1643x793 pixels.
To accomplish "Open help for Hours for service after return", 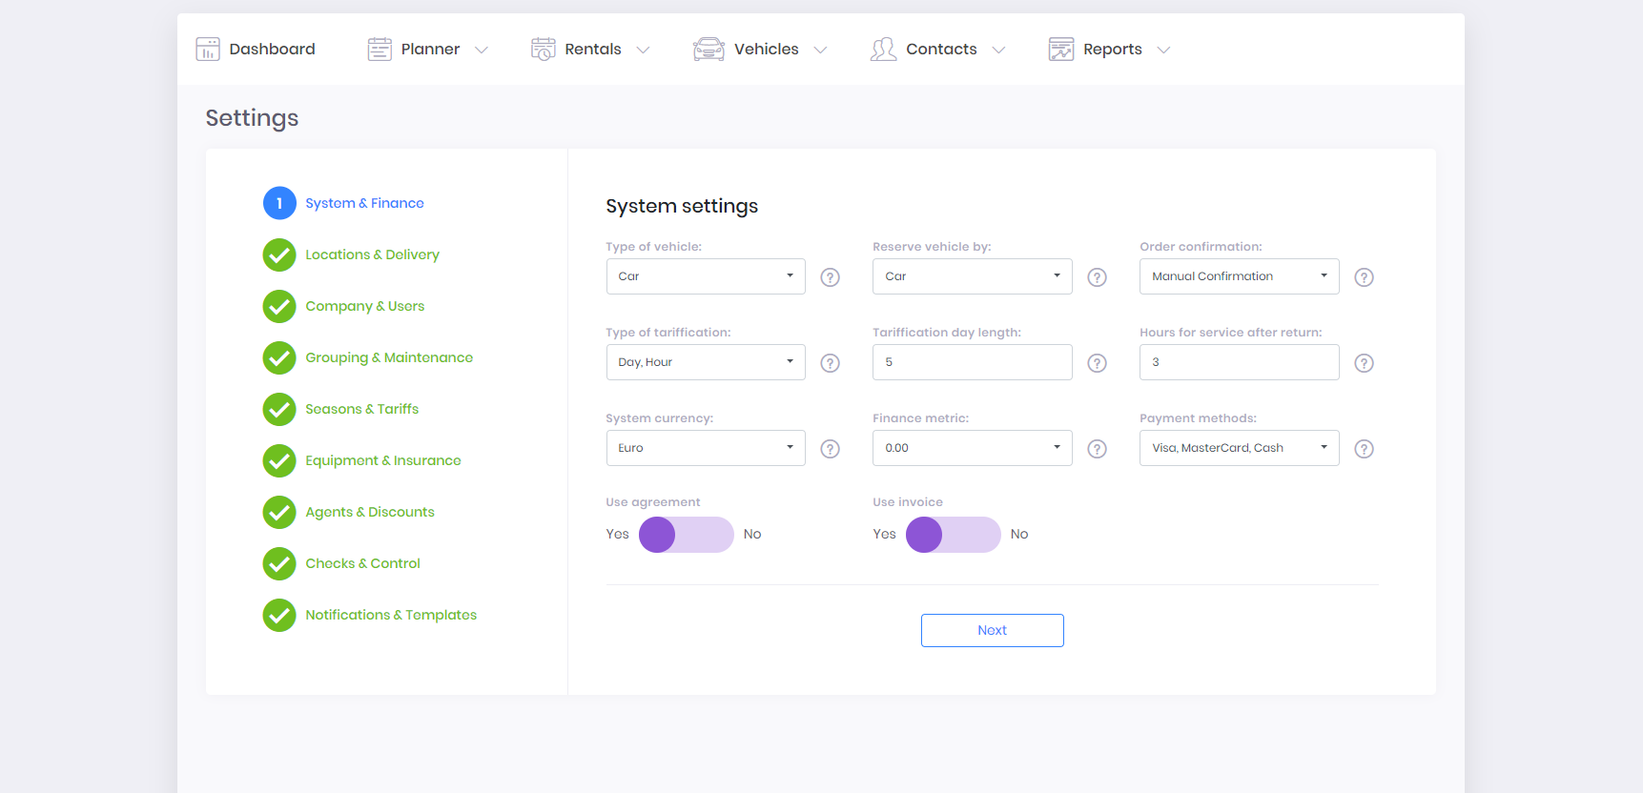I will point(1365,363).
